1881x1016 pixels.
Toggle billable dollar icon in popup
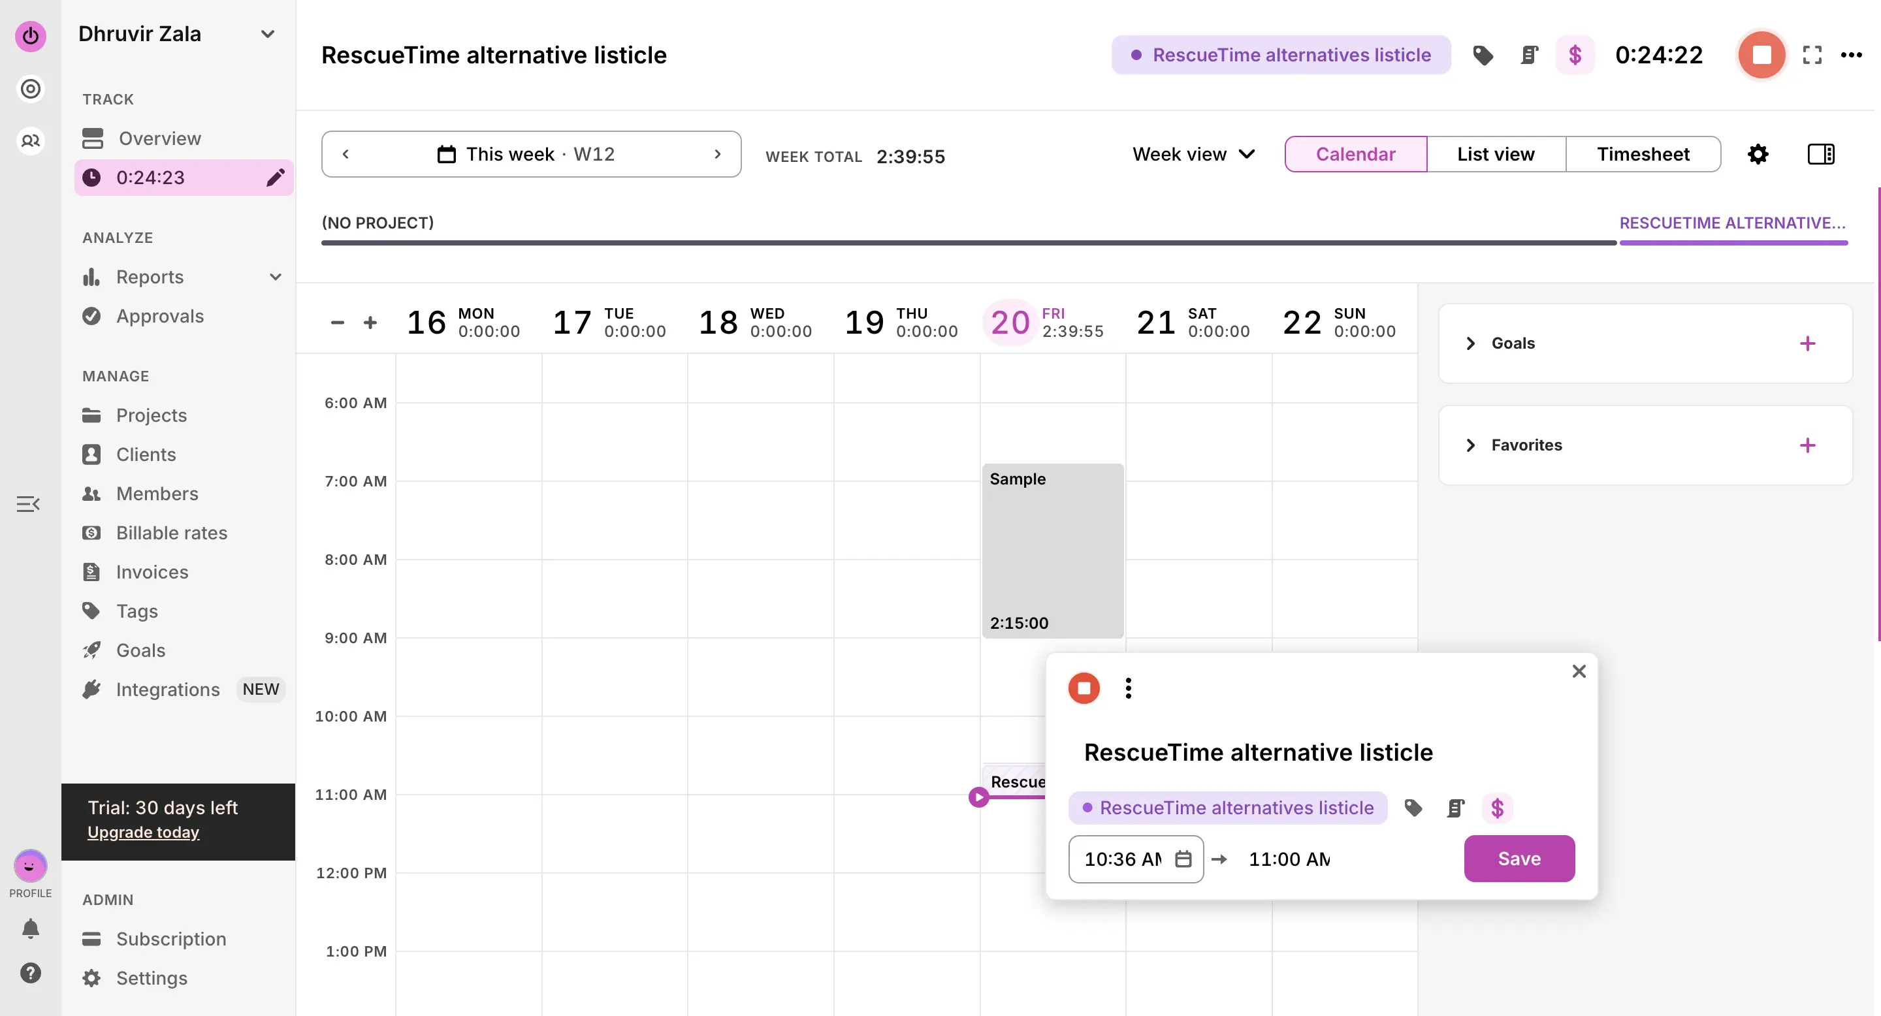point(1497,808)
